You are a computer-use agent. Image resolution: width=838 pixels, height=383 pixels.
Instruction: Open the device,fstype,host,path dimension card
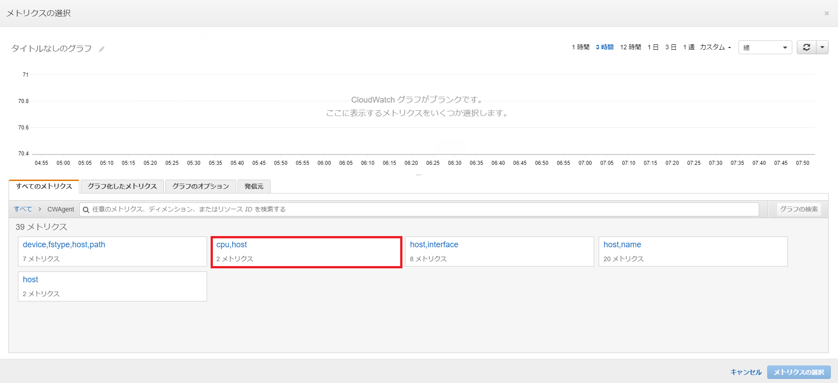pyautogui.click(x=112, y=251)
